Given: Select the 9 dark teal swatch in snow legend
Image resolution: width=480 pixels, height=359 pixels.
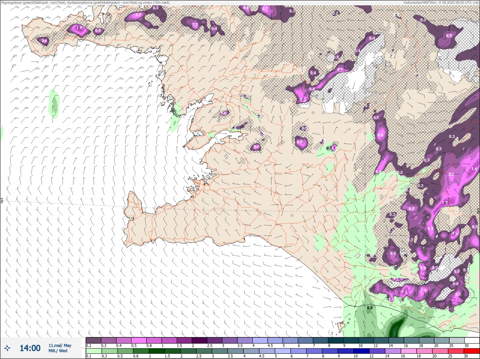Looking at the screenshot, I should click(x=351, y=340).
